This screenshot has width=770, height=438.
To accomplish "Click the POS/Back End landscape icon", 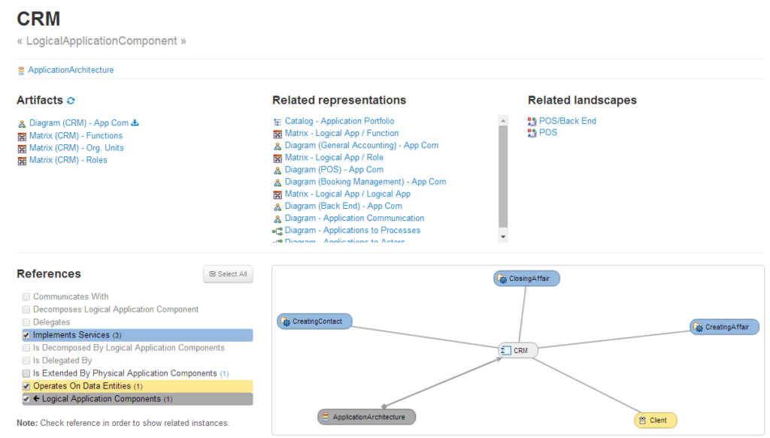I will tap(532, 121).
